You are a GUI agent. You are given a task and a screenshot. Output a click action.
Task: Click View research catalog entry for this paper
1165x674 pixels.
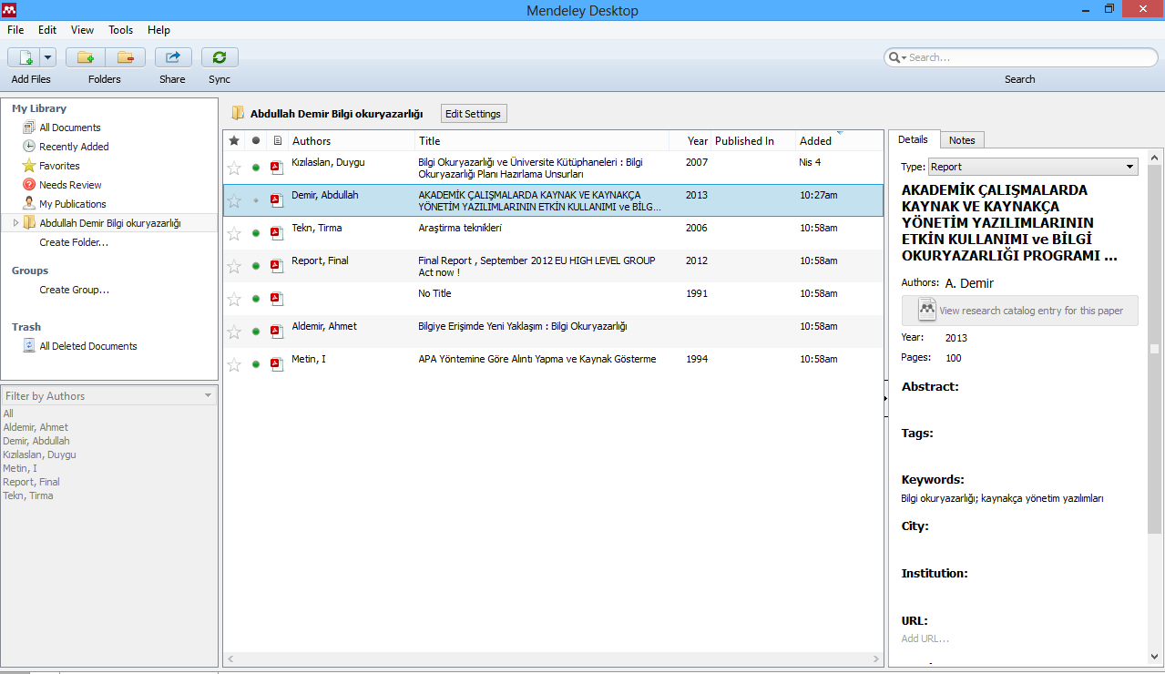tap(1020, 311)
